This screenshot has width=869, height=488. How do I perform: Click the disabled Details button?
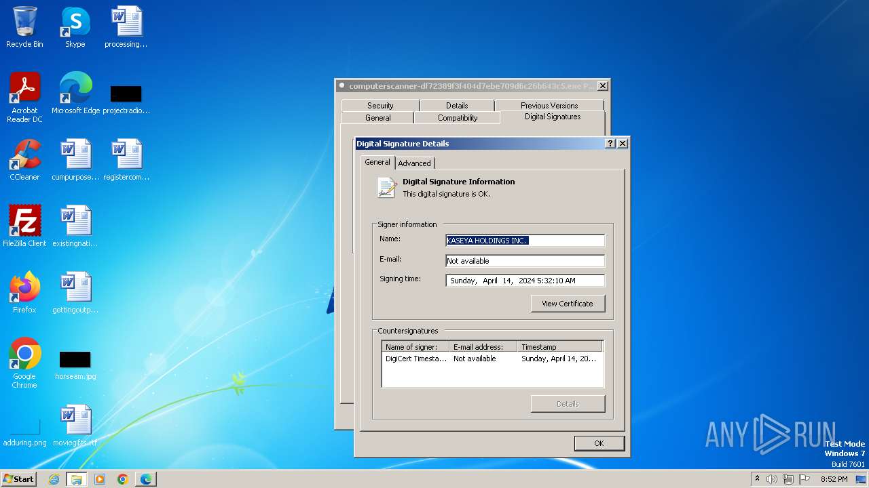568,404
